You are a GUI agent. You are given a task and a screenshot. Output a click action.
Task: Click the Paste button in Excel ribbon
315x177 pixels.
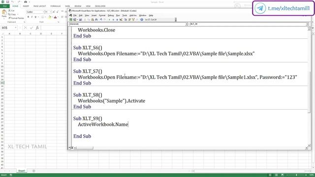[x=4, y=14]
